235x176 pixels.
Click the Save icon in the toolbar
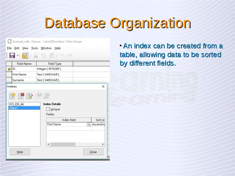[x=12, y=55]
